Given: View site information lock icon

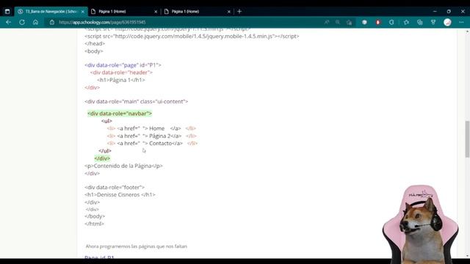Looking at the screenshot, I should point(52,22).
